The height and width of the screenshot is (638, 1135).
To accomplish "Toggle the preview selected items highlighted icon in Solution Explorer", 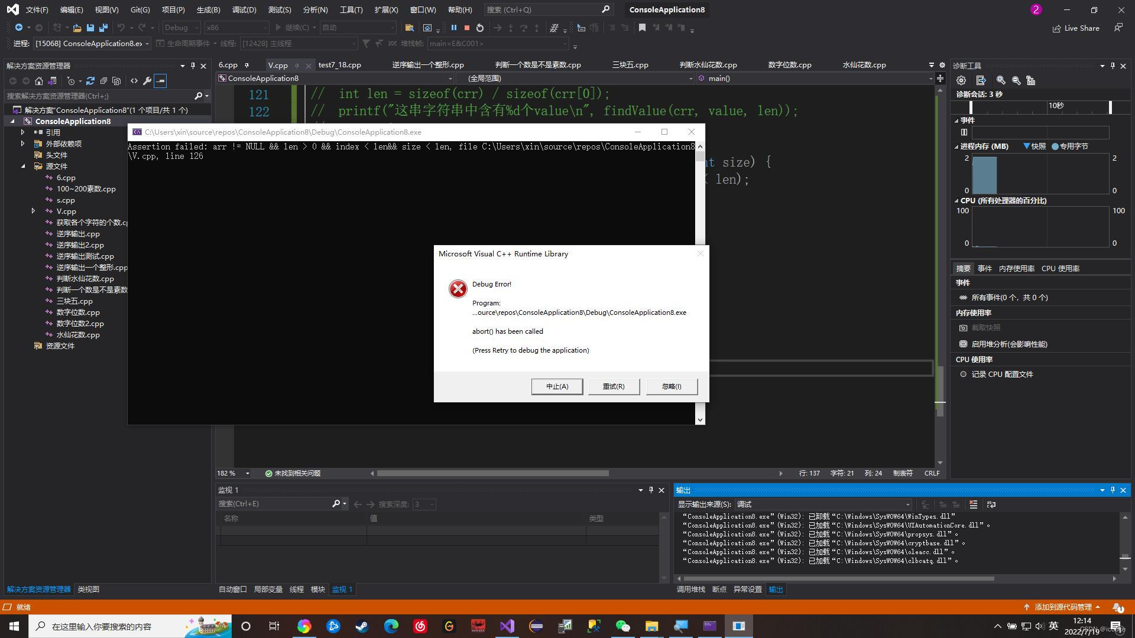I will [x=160, y=81].
